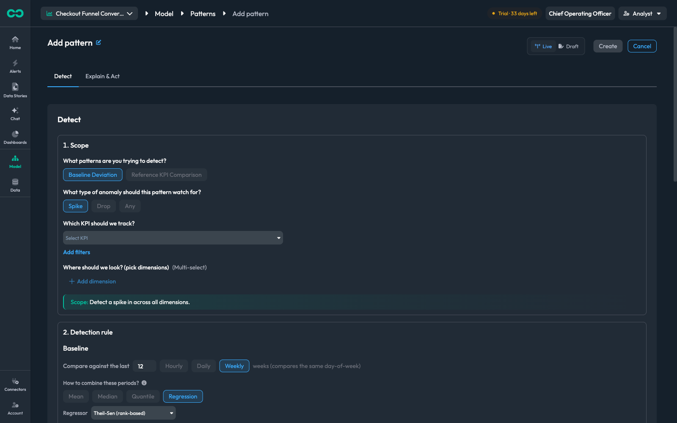
Task: Select Reference KPI Comparison pattern type
Action: point(166,175)
